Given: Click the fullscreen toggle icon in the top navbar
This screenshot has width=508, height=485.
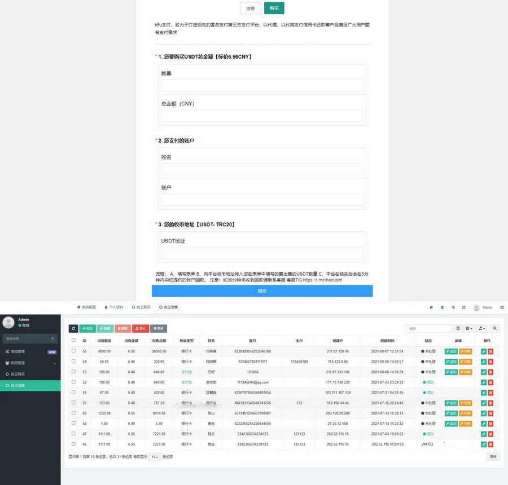Looking at the screenshot, I should click(465, 307).
